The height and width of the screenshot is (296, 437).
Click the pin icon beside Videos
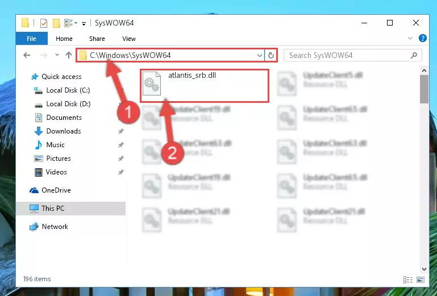pyautogui.click(x=120, y=172)
